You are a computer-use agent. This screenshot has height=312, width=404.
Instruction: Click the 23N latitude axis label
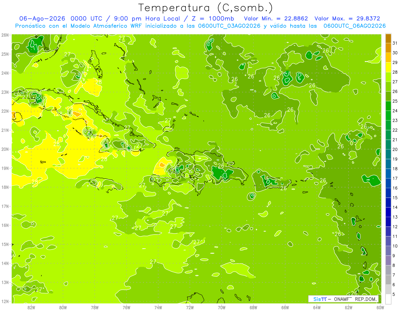pyautogui.click(x=5, y=92)
